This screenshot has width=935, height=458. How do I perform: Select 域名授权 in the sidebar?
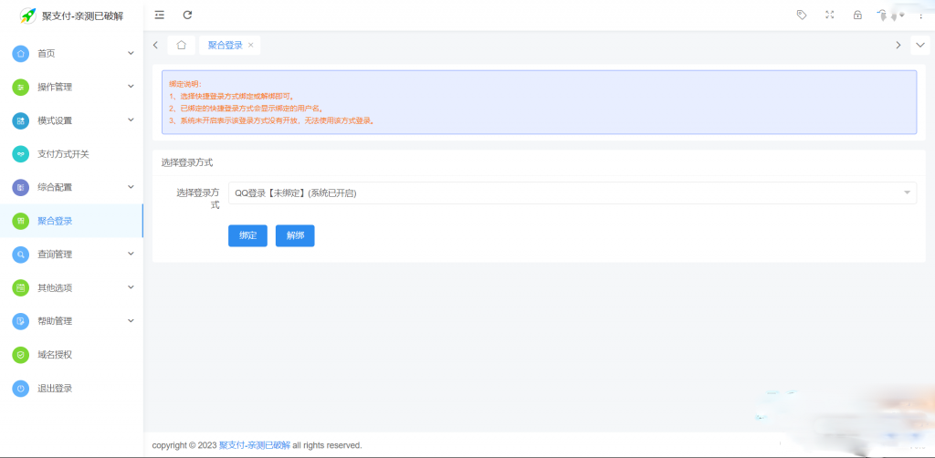[x=54, y=355]
